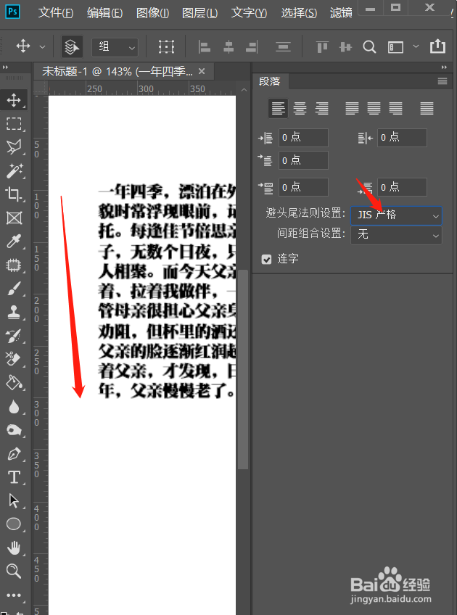Click the search magnifier in options bar

[x=369, y=47]
